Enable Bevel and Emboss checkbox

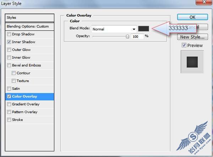click(x=9, y=65)
